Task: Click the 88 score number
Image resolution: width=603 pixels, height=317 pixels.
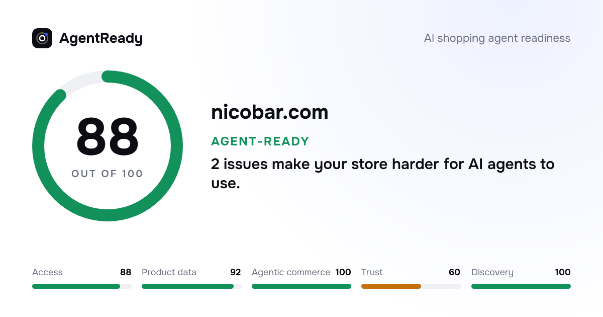Action: click(x=107, y=136)
